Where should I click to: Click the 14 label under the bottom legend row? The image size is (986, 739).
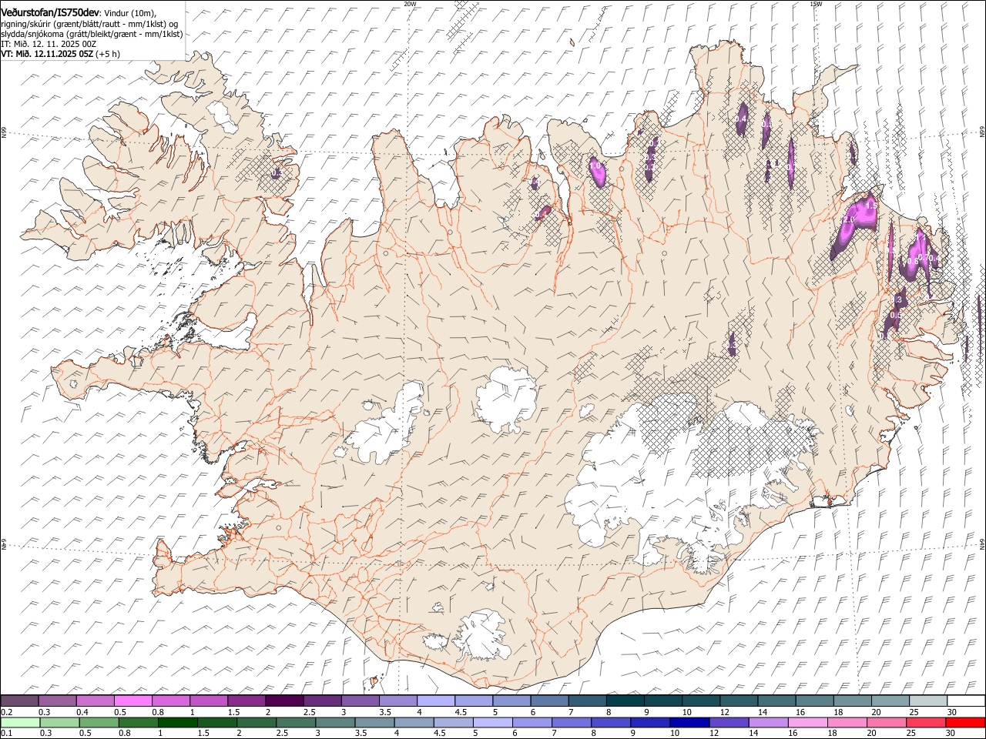click(x=753, y=734)
